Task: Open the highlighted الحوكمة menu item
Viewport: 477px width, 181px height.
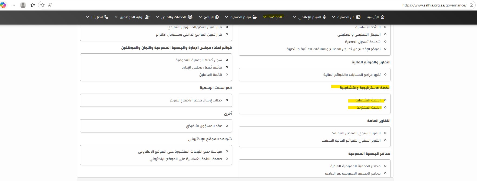Action: click(x=275, y=17)
